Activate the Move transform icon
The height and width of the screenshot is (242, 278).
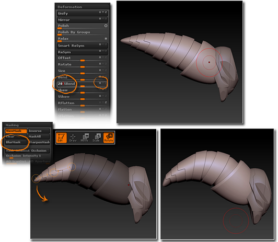click(x=85, y=137)
